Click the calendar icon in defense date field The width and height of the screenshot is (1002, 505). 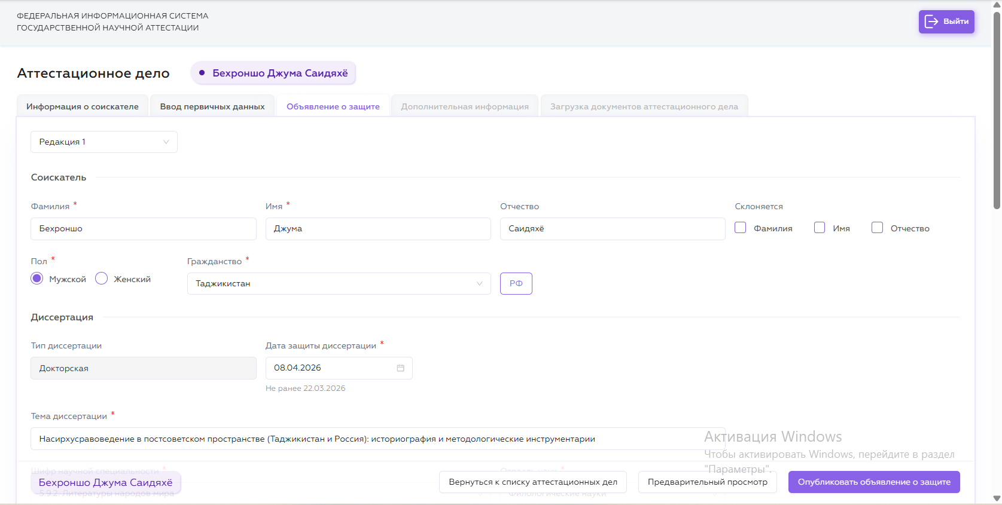click(400, 368)
